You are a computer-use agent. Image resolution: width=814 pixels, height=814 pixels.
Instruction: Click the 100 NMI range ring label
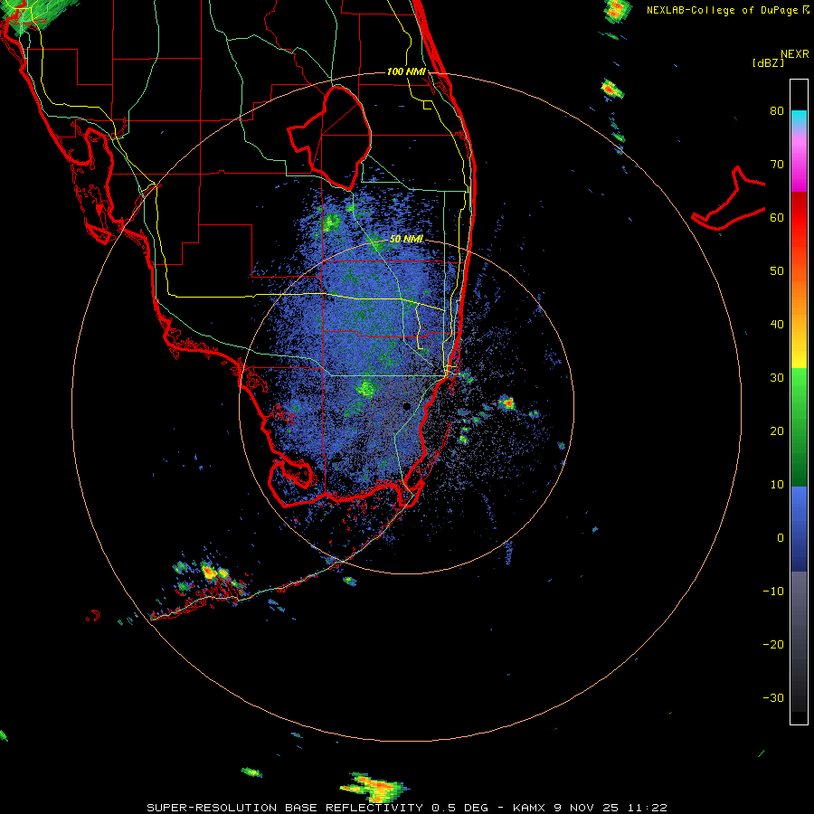(x=406, y=71)
